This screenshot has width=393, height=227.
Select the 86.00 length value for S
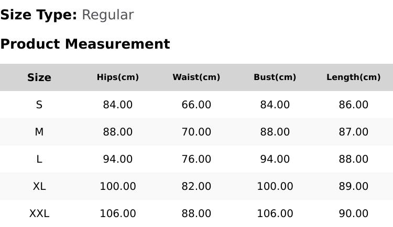point(353,105)
